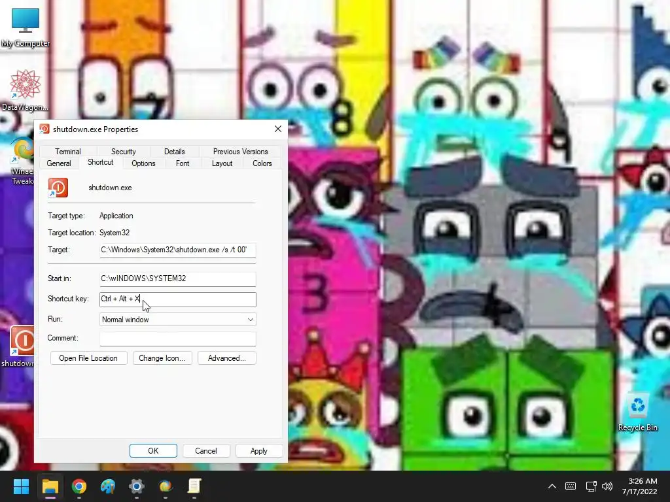Switch to the Colors tab
The width and height of the screenshot is (670, 502).
coord(262,163)
